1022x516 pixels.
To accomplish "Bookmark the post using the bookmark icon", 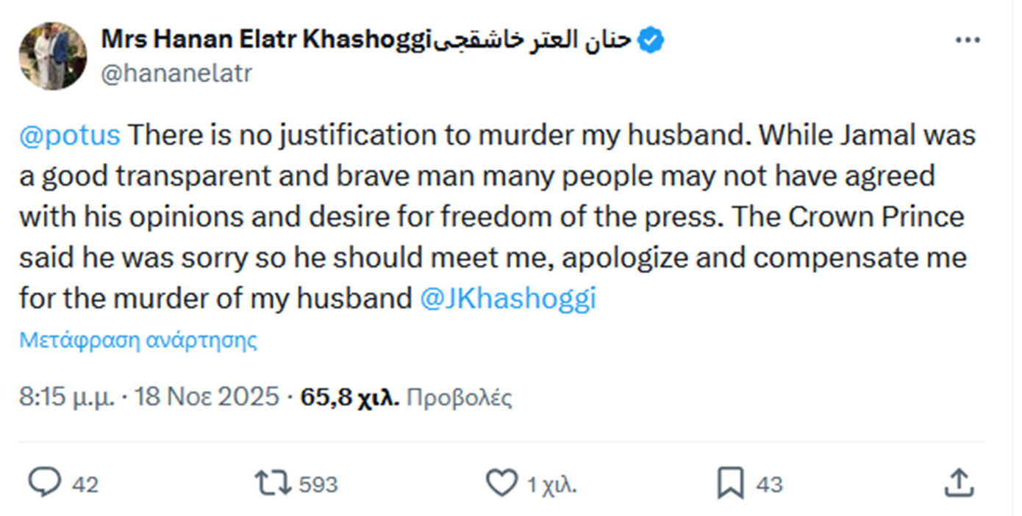I will (x=730, y=483).
